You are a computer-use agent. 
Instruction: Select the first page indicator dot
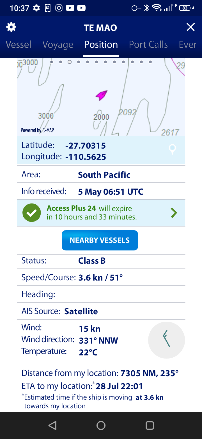coord(52,62)
